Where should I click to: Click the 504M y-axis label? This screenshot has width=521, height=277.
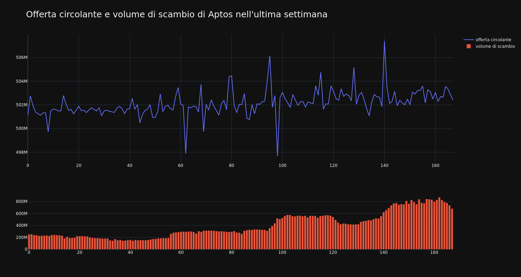pyautogui.click(x=22, y=81)
